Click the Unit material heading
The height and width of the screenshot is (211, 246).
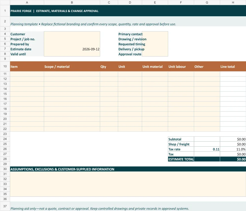pos(155,67)
